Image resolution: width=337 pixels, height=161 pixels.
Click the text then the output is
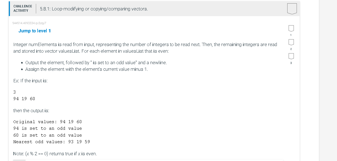coord(31,111)
